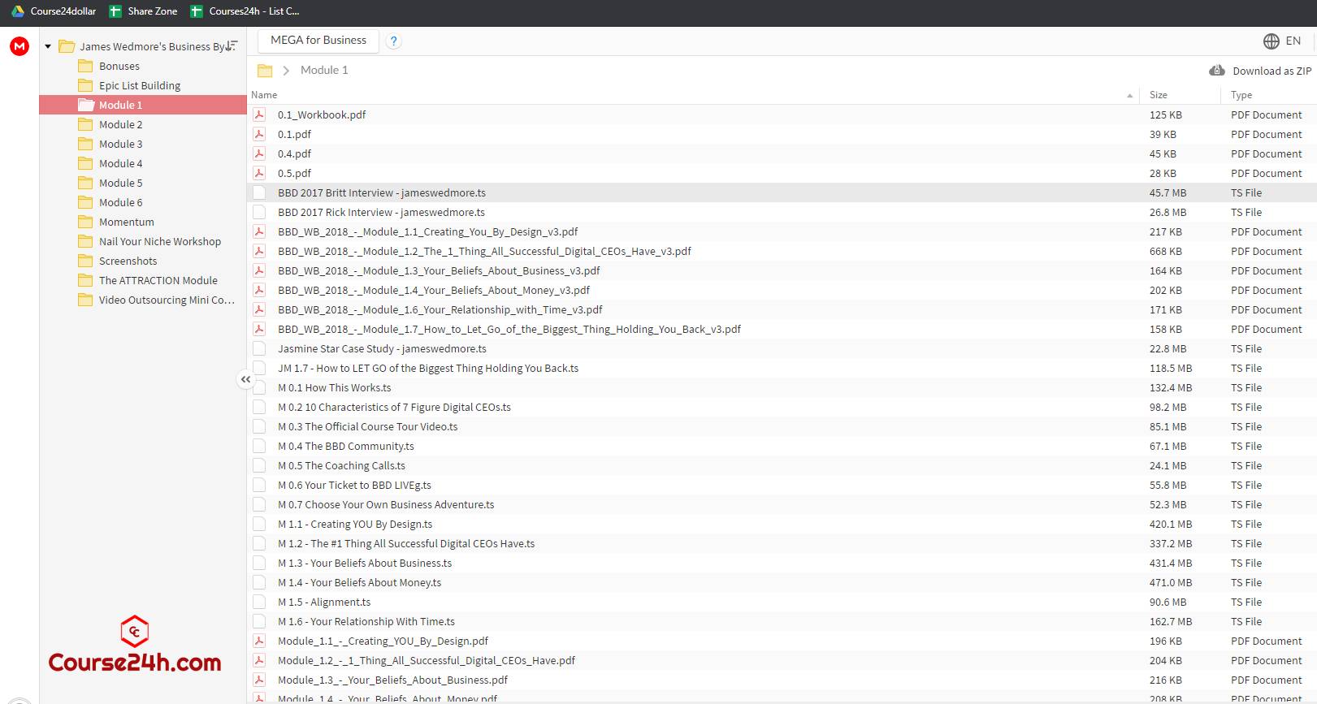Click breadcrumb chevron before Module 1

pyautogui.click(x=286, y=71)
